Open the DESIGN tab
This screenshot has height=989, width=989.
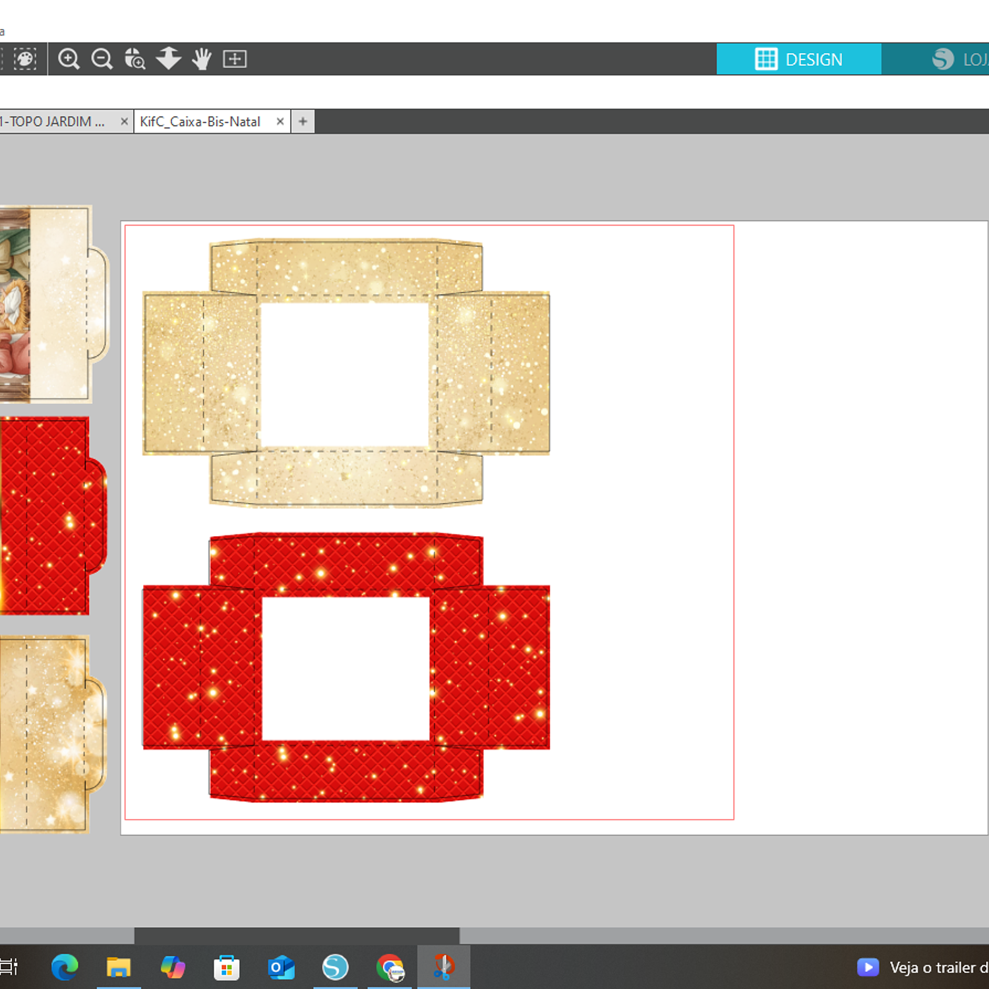coord(798,59)
